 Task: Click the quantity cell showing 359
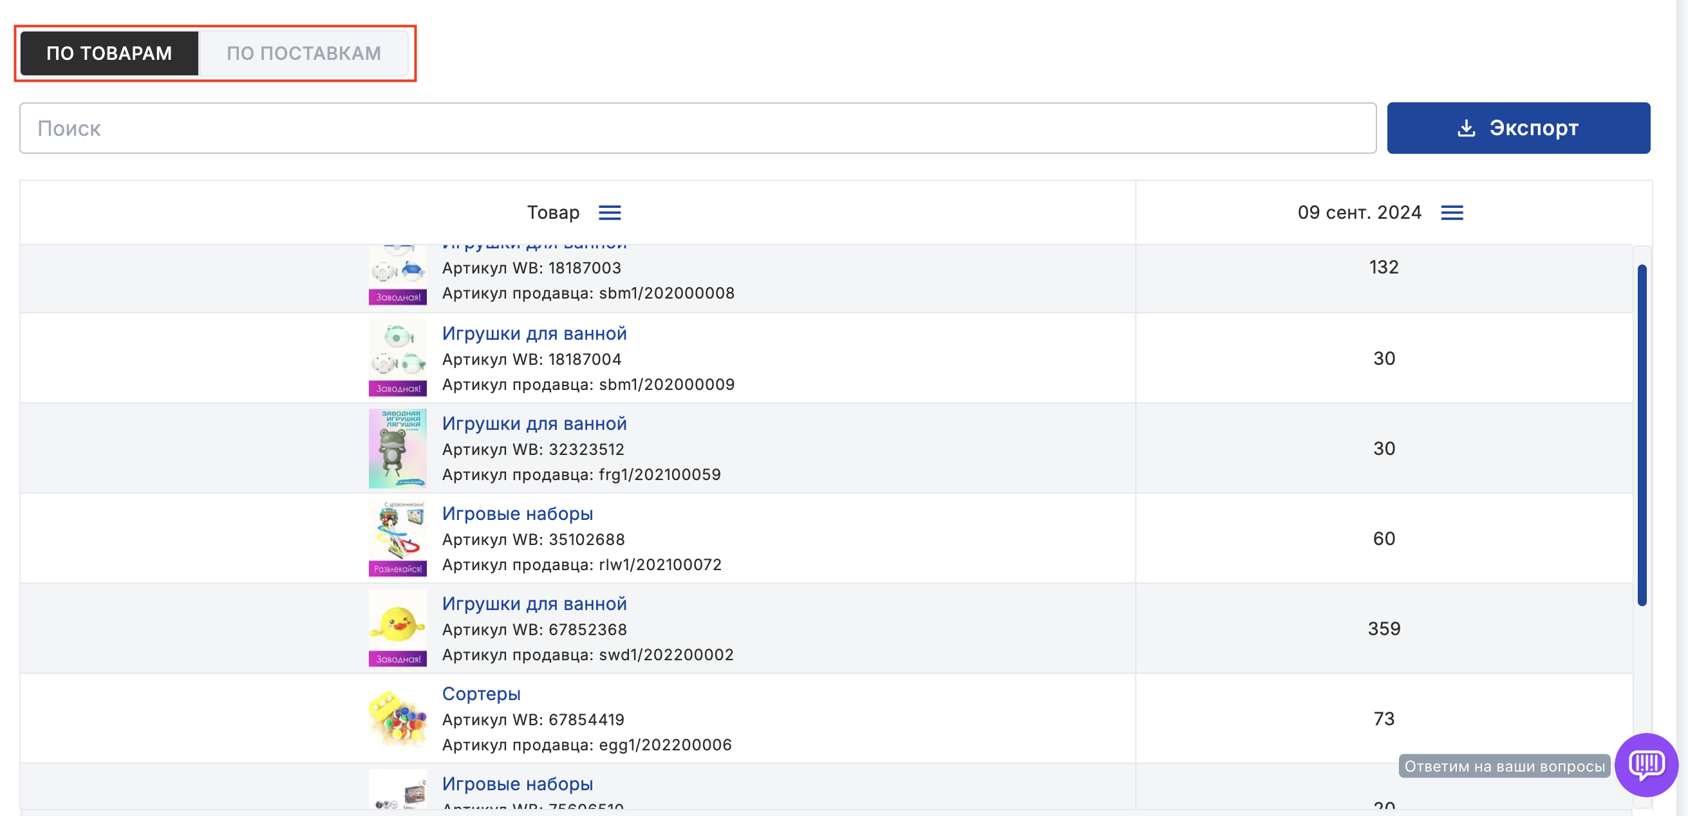click(1383, 629)
